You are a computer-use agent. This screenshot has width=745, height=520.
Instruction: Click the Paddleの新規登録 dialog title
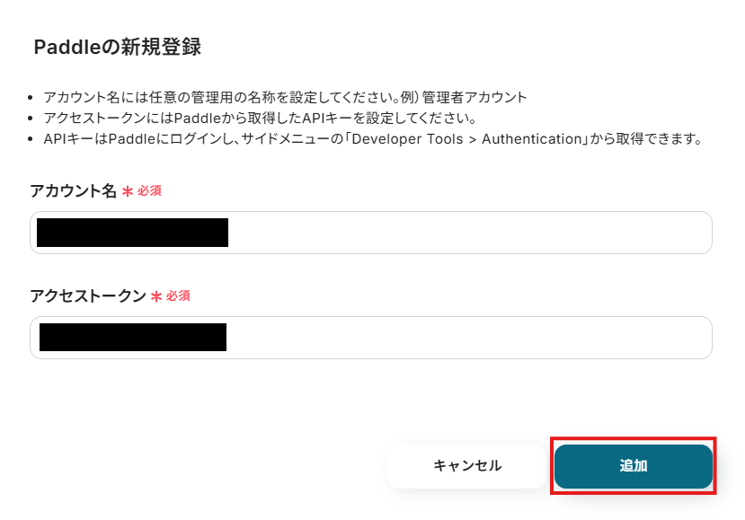click(117, 48)
